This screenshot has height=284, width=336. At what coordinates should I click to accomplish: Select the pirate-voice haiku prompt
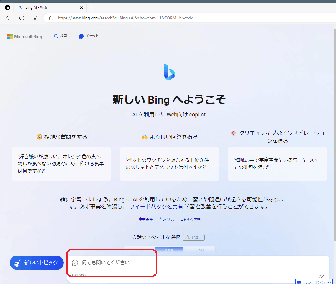coord(277,164)
